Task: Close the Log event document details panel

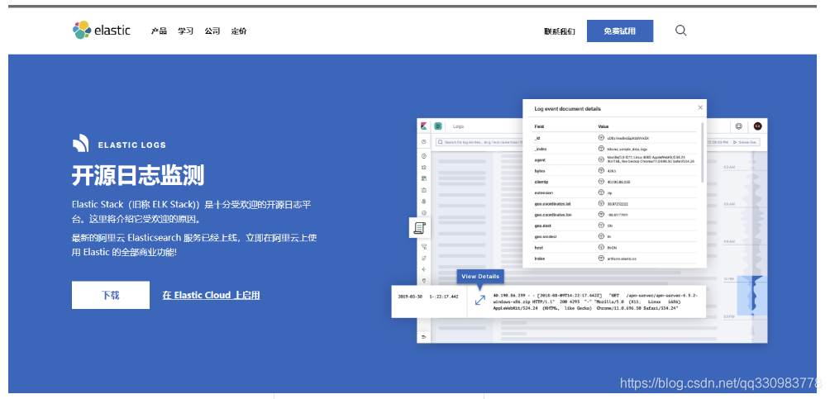Action: coord(700,107)
